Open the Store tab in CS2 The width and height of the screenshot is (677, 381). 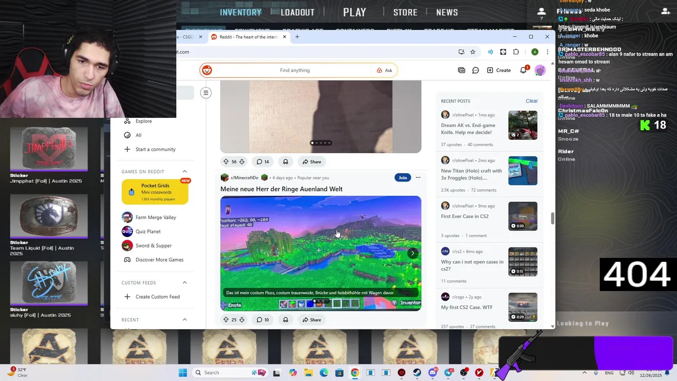[405, 12]
